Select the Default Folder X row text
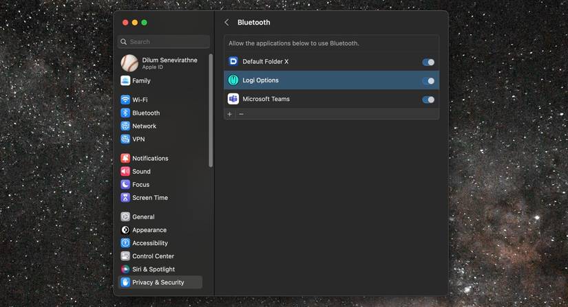568x307 pixels. click(x=266, y=61)
